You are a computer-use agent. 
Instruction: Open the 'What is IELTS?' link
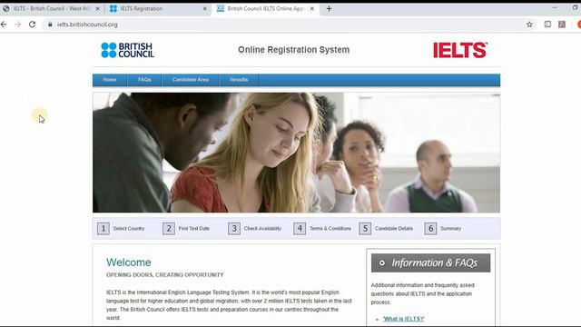point(404,319)
